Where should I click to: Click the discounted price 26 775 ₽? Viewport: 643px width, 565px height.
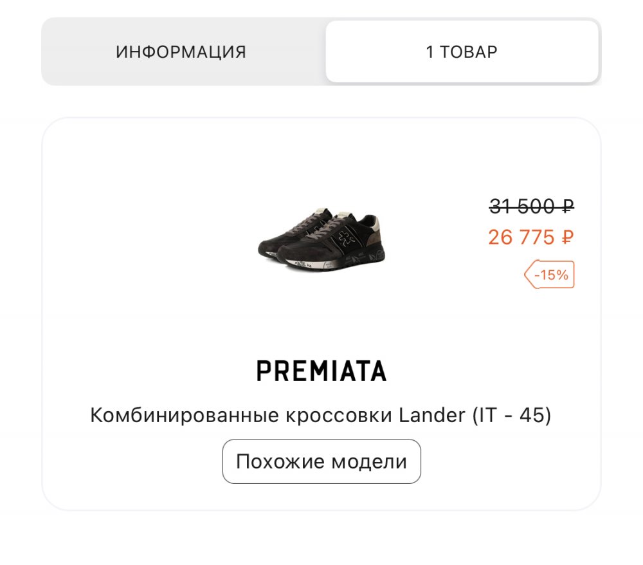click(530, 237)
